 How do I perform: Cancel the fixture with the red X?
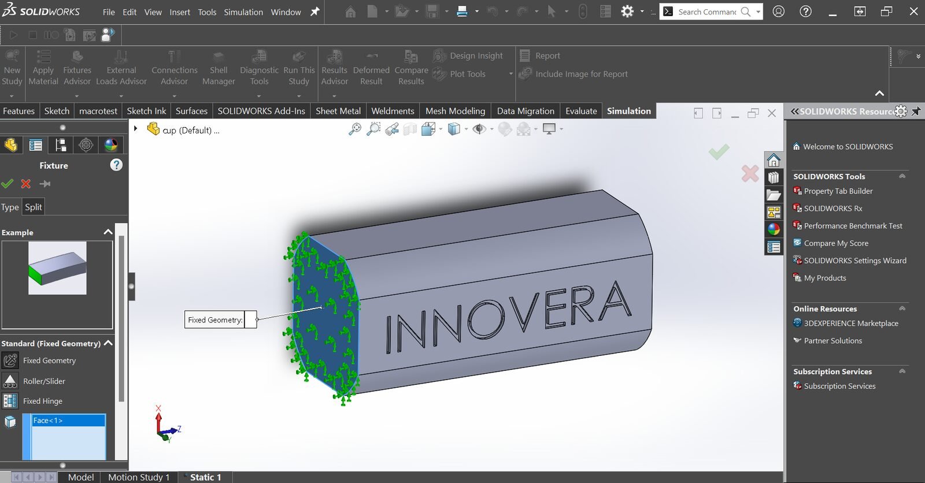[26, 184]
